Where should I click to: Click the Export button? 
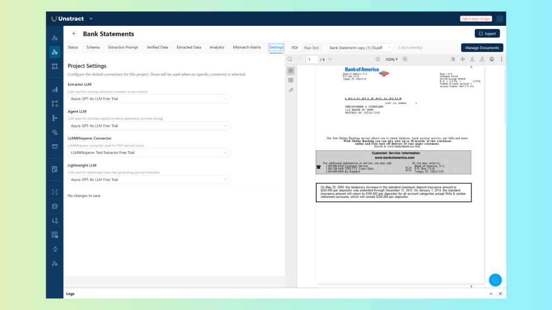487,33
